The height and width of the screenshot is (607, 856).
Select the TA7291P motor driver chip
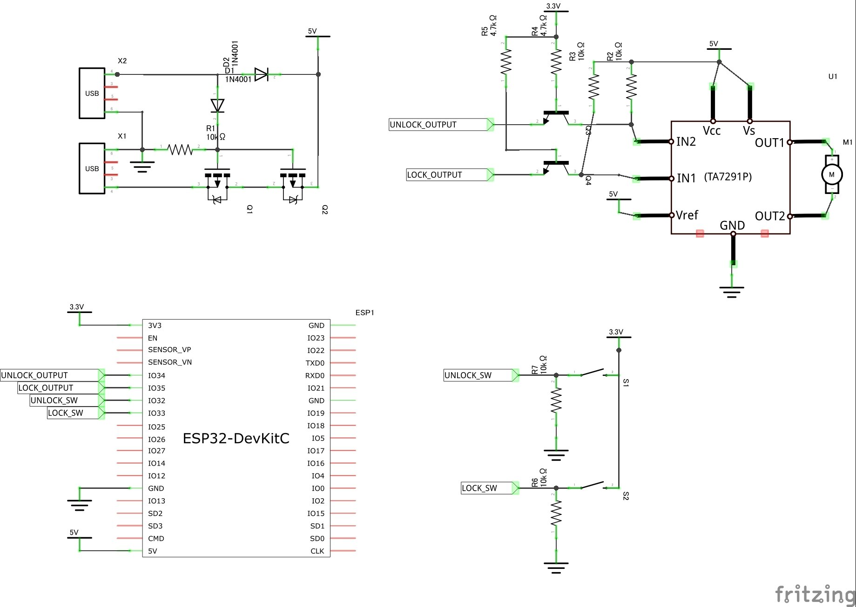[x=730, y=177]
